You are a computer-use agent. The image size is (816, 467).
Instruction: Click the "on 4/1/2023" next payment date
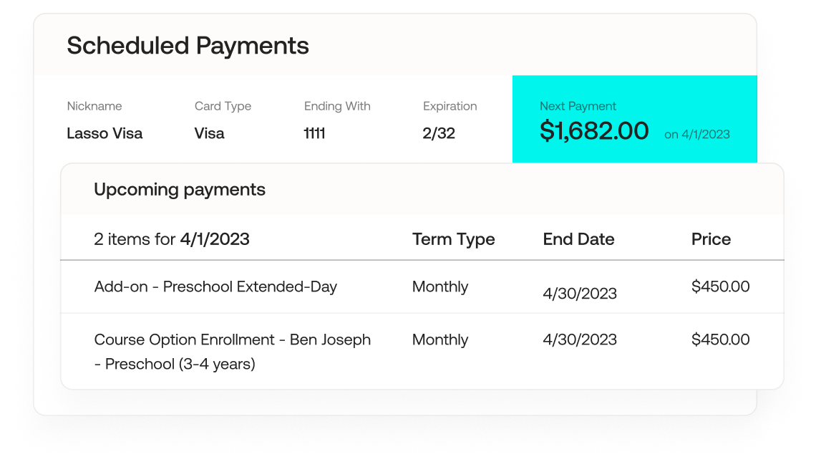[x=696, y=134]
